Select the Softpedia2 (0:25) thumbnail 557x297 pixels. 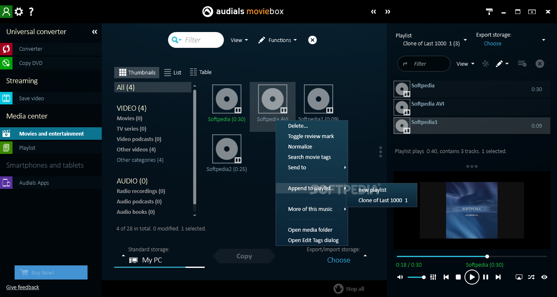point(226,153)
